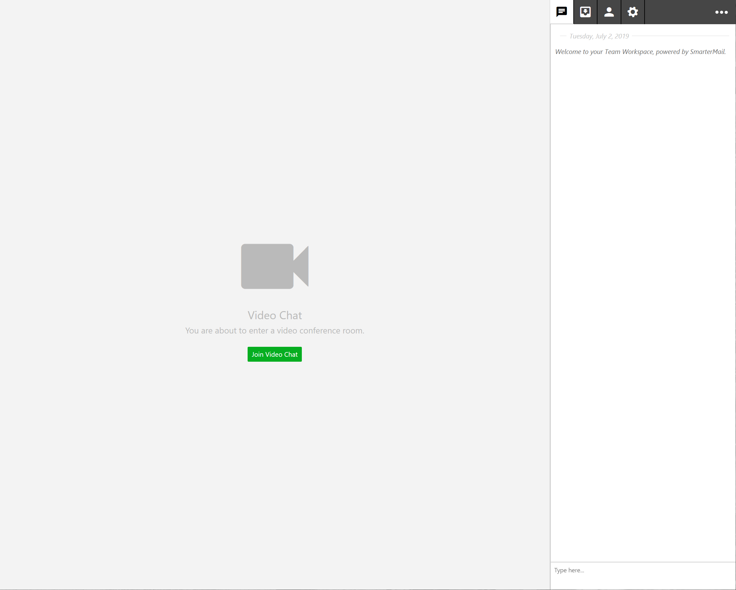
Task: Click the Team Workspace welcome message
Action: coord(640,51)
